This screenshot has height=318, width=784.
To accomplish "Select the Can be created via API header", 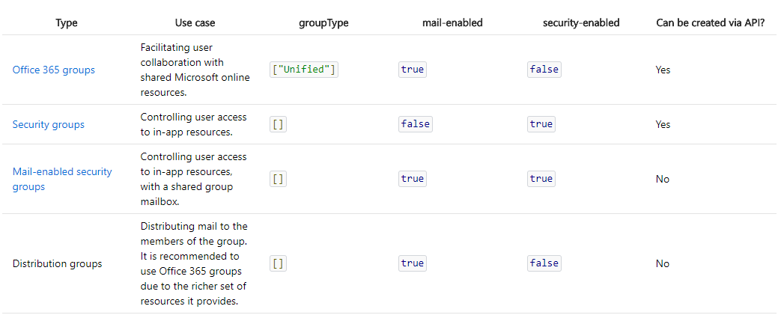I will 711,22.
